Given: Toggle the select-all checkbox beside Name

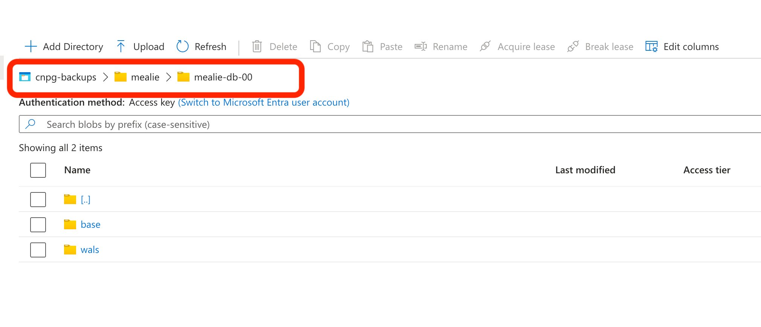Looking at the screenshot, I should pyautogui.click(x=38, y=170).
